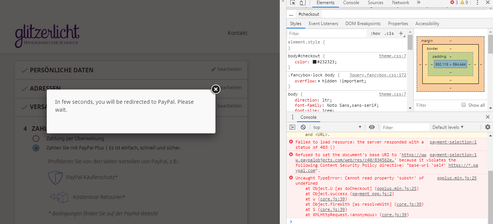Select the inspect element picker icon
Image resolution: width=493 pixels, height=224 pixels.
293,3
